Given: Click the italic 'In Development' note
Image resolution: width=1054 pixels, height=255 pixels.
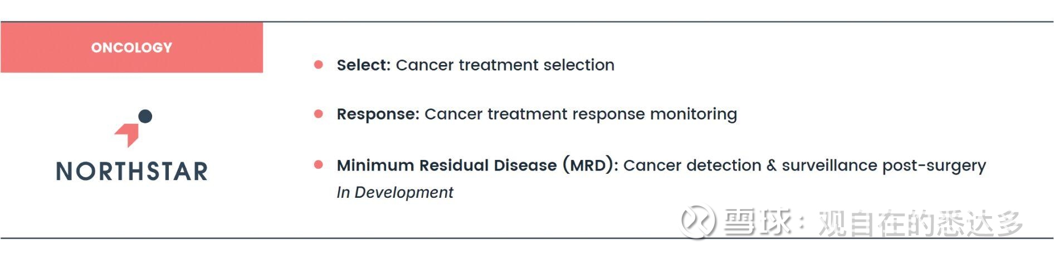Looking at the screenshot, I should [x=394, y=192].
